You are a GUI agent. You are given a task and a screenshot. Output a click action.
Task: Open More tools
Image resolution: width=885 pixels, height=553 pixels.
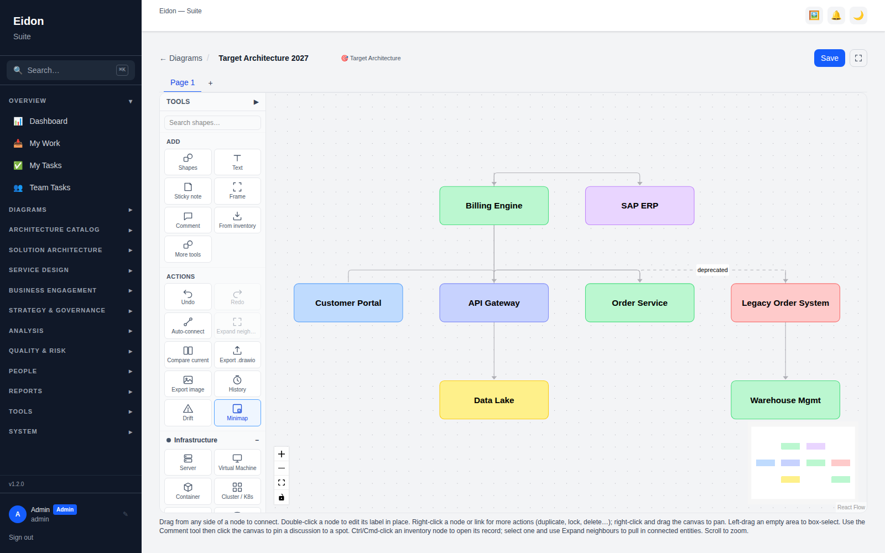point(188,249)
